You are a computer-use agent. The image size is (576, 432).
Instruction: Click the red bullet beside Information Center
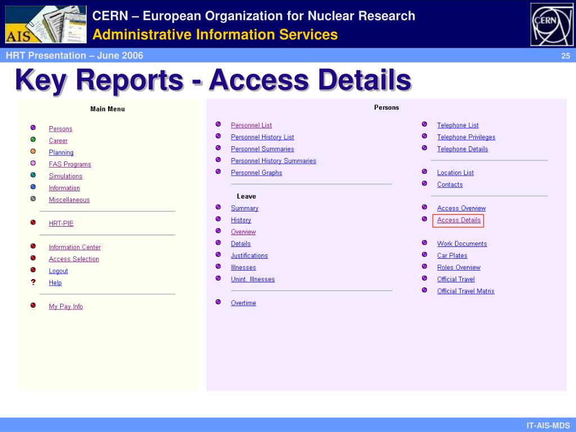click(33, 246)
